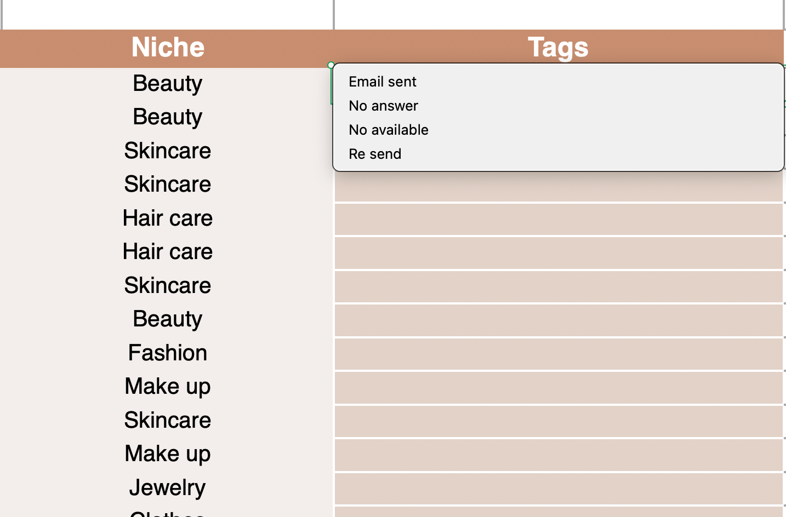Select the Make up cell directly below Fashion
Image resolution: width=786 pixels, height=517 pixels.
pos(168,387)
